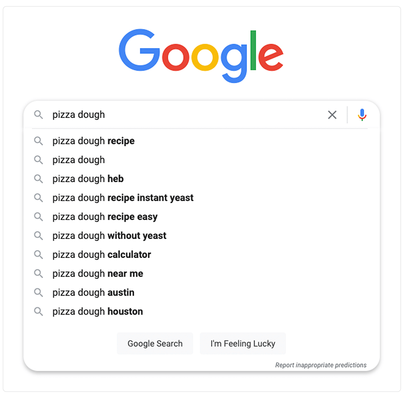Screen dimensions: 403x394
Task: Click the search icon beside 'pizza dough heb'
Action: pos(39,179)
